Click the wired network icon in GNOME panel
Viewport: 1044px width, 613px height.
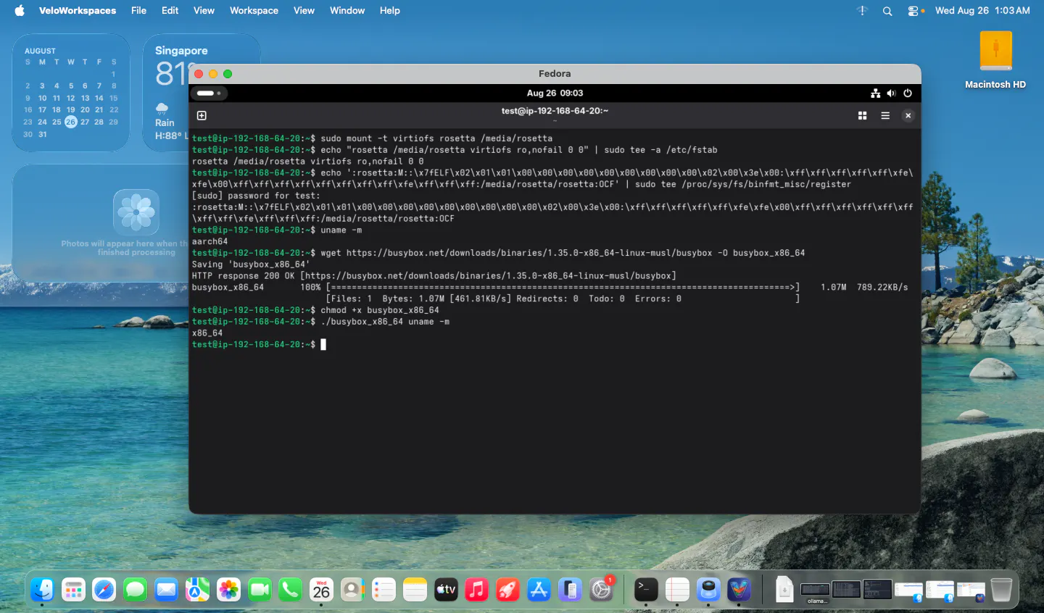pos(876,93)
